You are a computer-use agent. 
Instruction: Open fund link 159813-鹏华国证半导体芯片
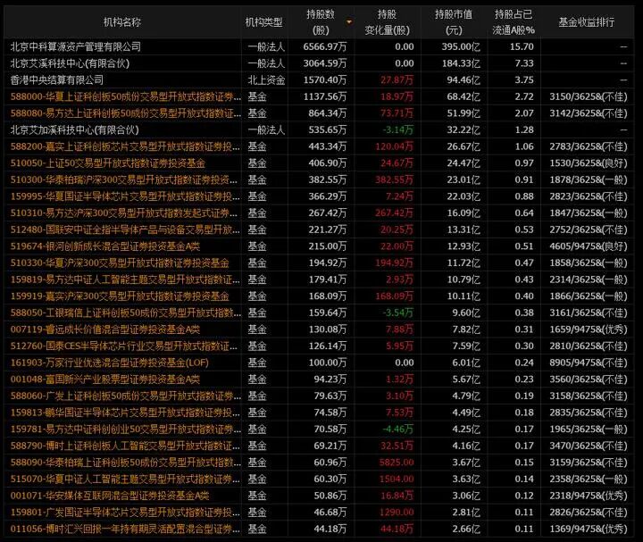126,413
